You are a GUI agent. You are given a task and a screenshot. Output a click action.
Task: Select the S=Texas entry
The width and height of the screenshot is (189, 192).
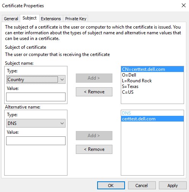point(152,86)
